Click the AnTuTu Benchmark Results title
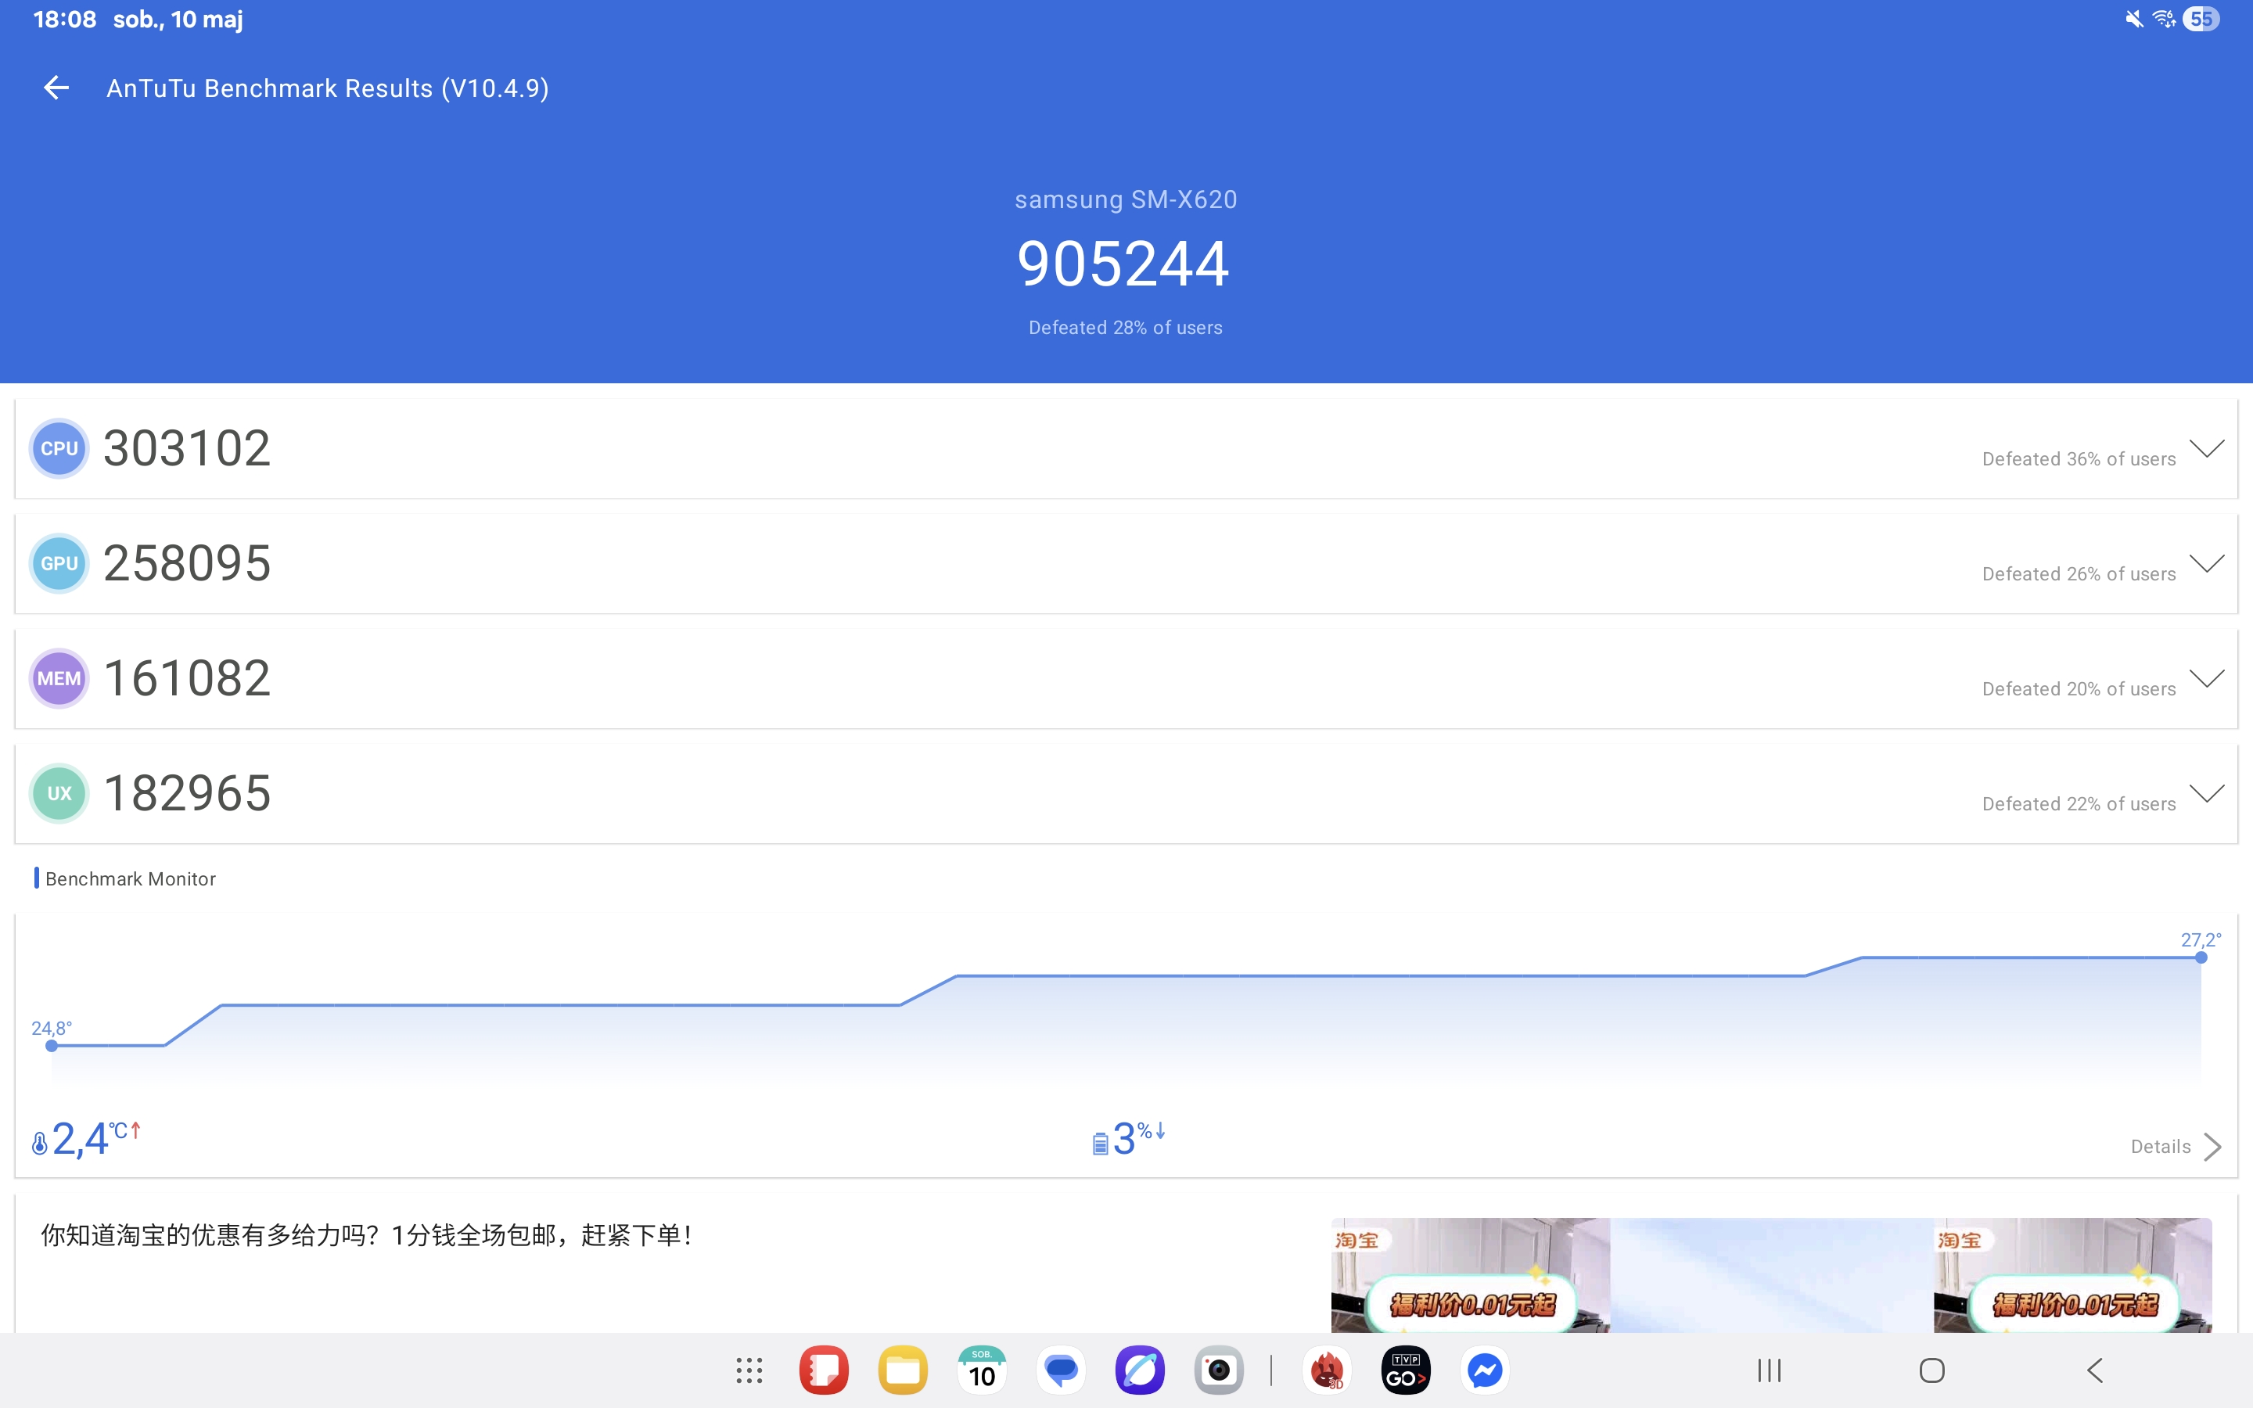The height and width of the screenshot is (1408, 2253). tap(328, 88)
